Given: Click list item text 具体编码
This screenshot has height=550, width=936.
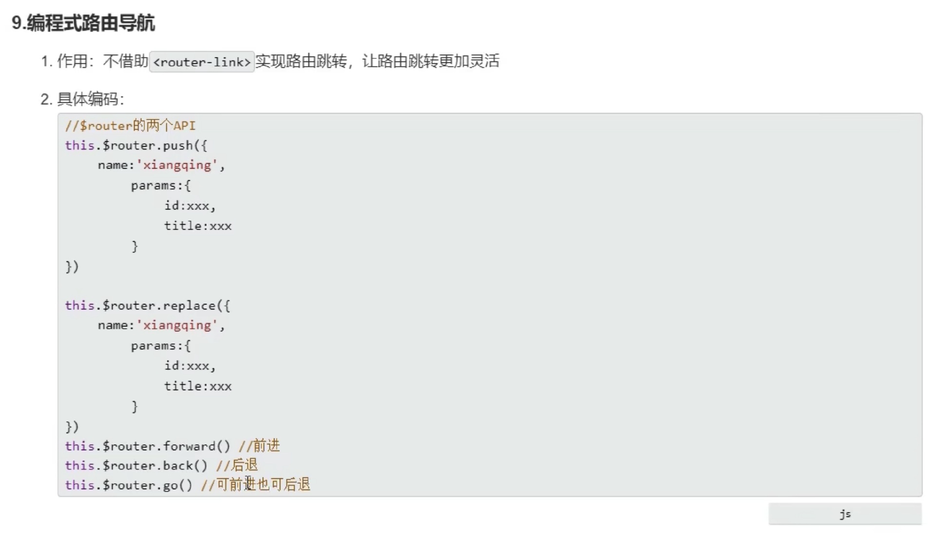Looking at the screenshot, I should [90, 99].
